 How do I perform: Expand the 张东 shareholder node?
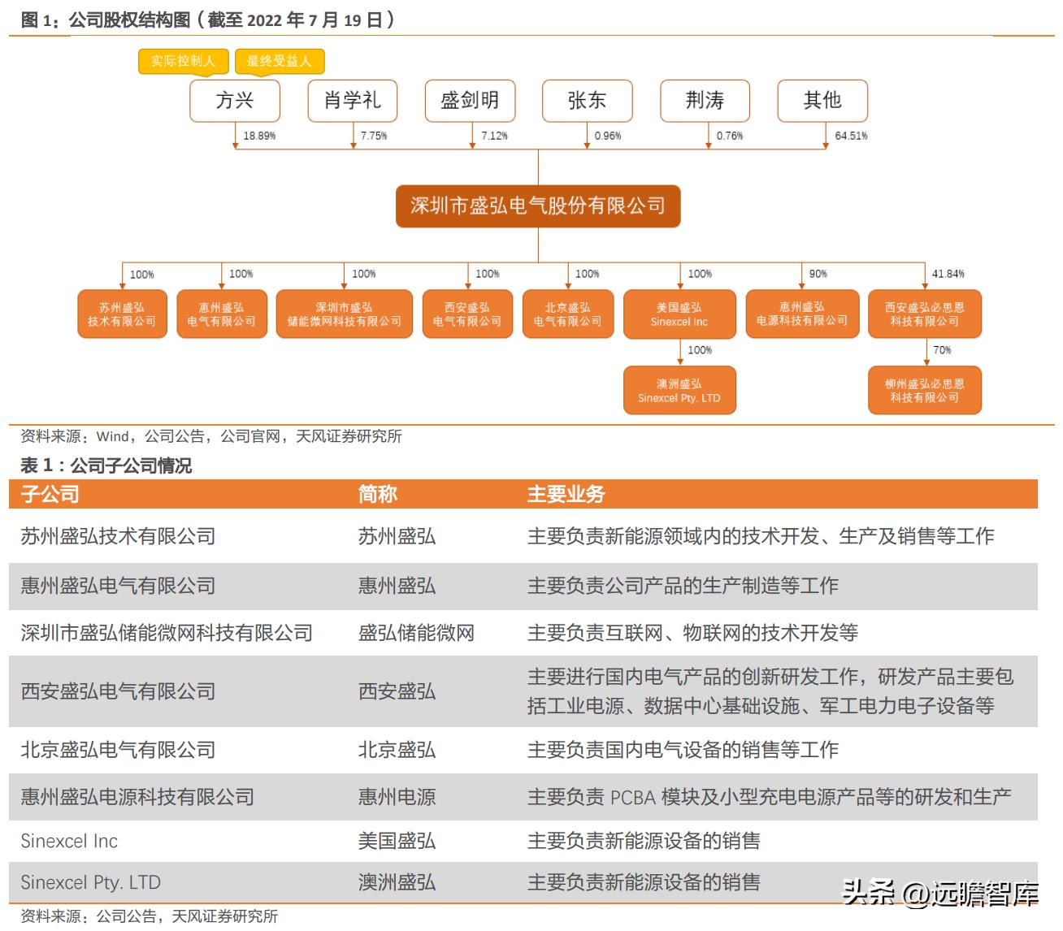(x=588, y=101)
